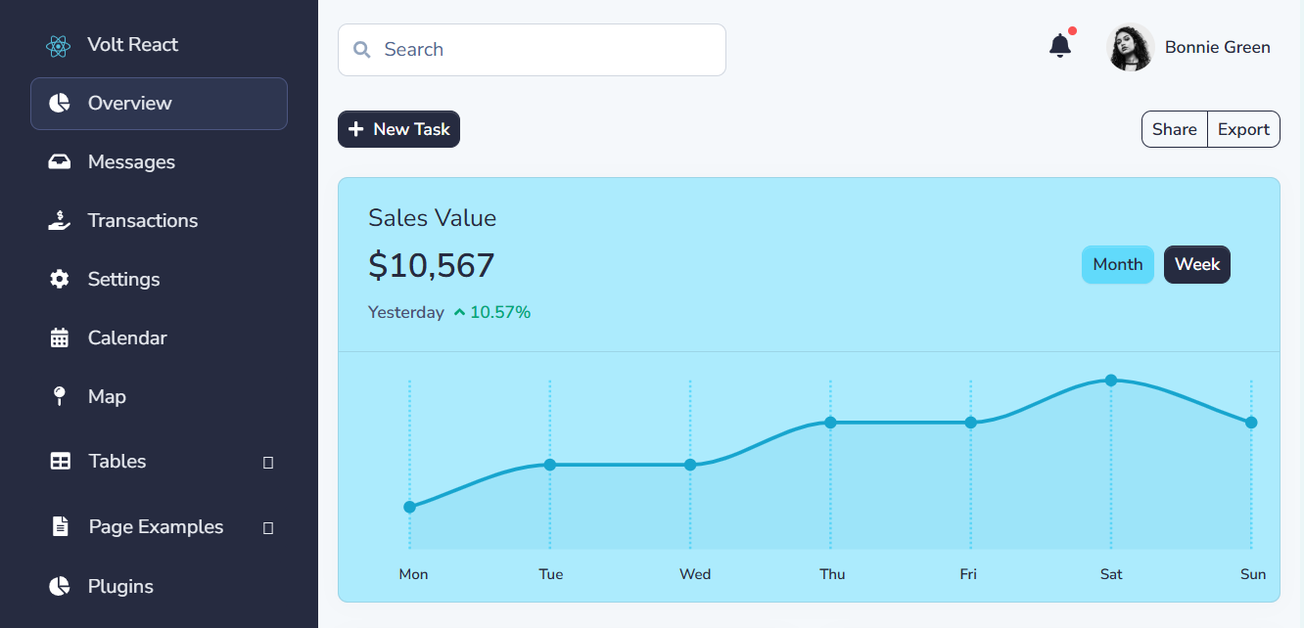
Task: Click the Transactions icon in sidebar
Action: (x=59, y=220)
